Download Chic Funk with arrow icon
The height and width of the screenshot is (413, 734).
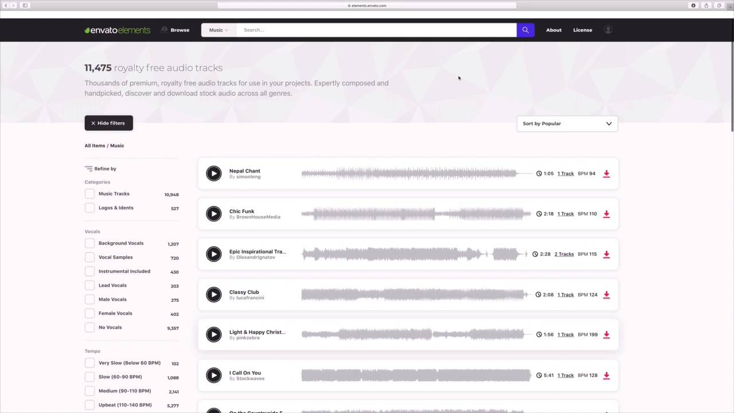pos(607,214)
